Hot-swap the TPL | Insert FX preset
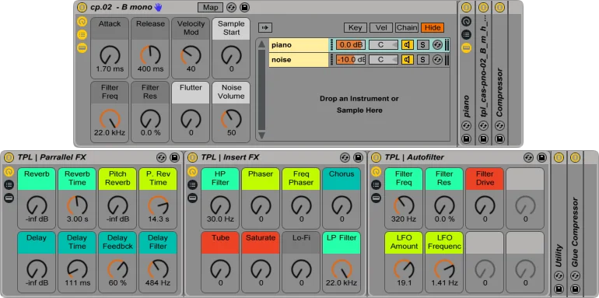This screenshot has width=599, height=298. (345, 157)
